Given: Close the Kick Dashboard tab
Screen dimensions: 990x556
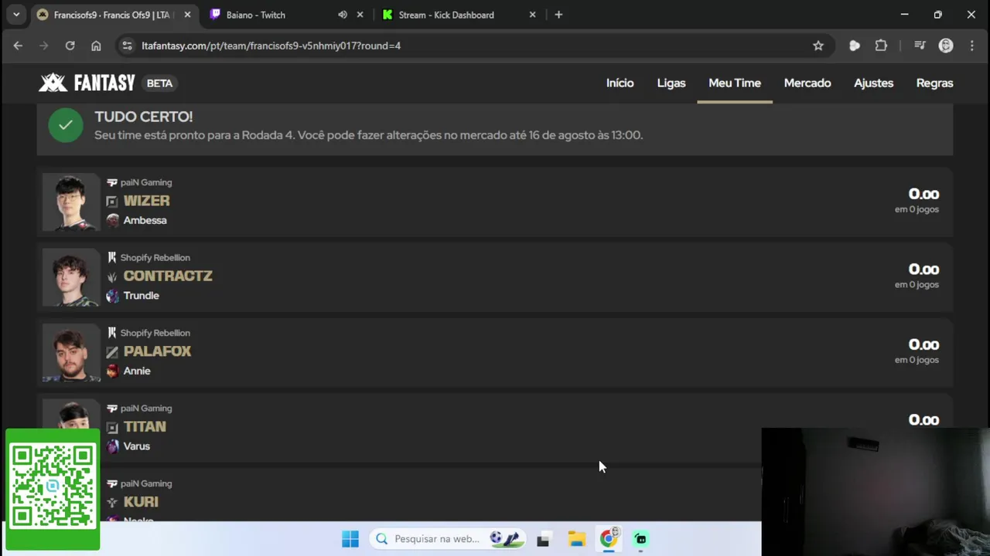Looking at the screenshot, I should click(x=532, y=15).
